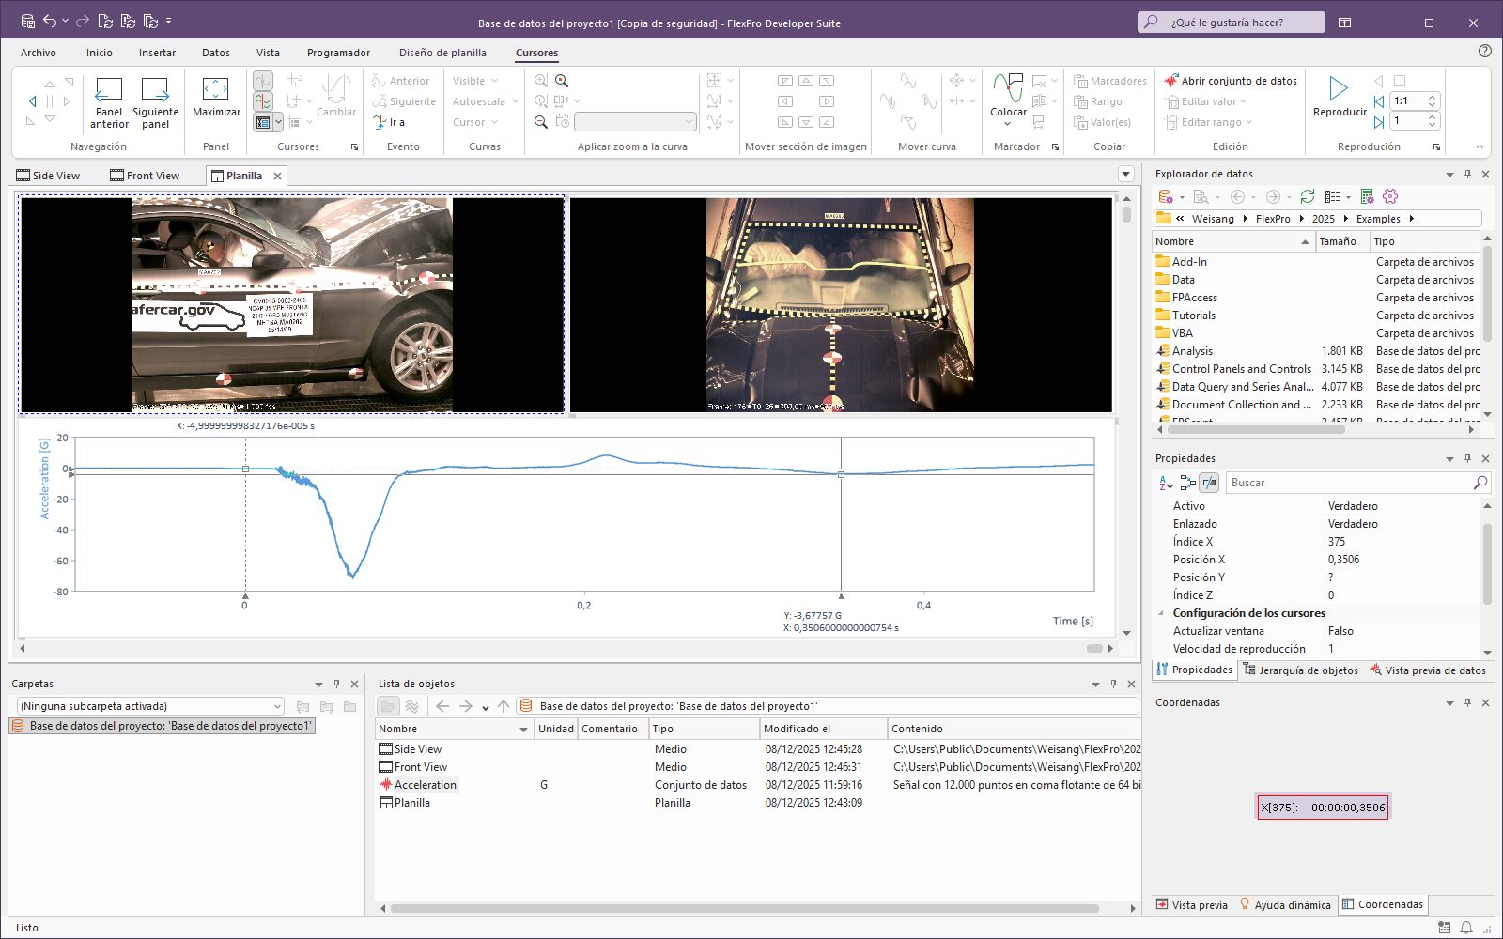The image size is (1503, 939).
Task: Toggle the free cursor mode button
Action: click(x=263, y=81)
